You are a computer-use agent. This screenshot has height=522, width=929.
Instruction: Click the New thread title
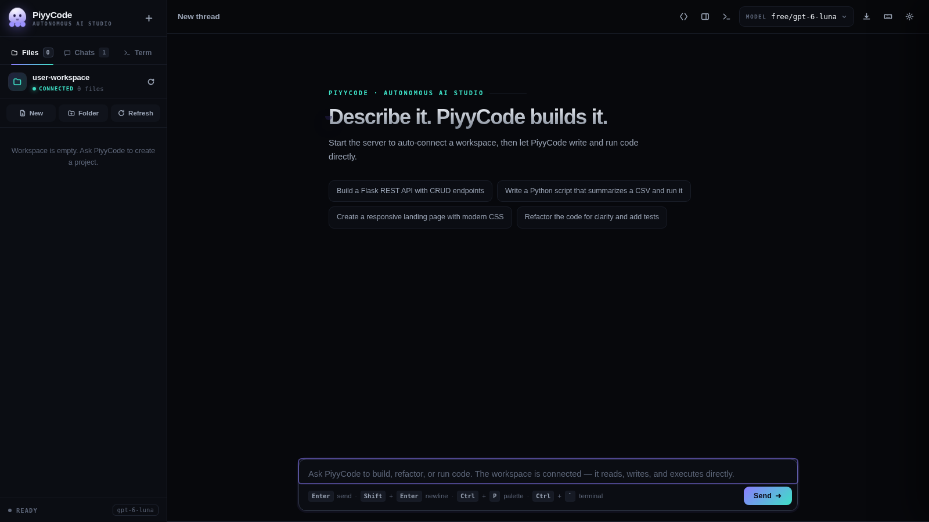[x=199, y=17]
